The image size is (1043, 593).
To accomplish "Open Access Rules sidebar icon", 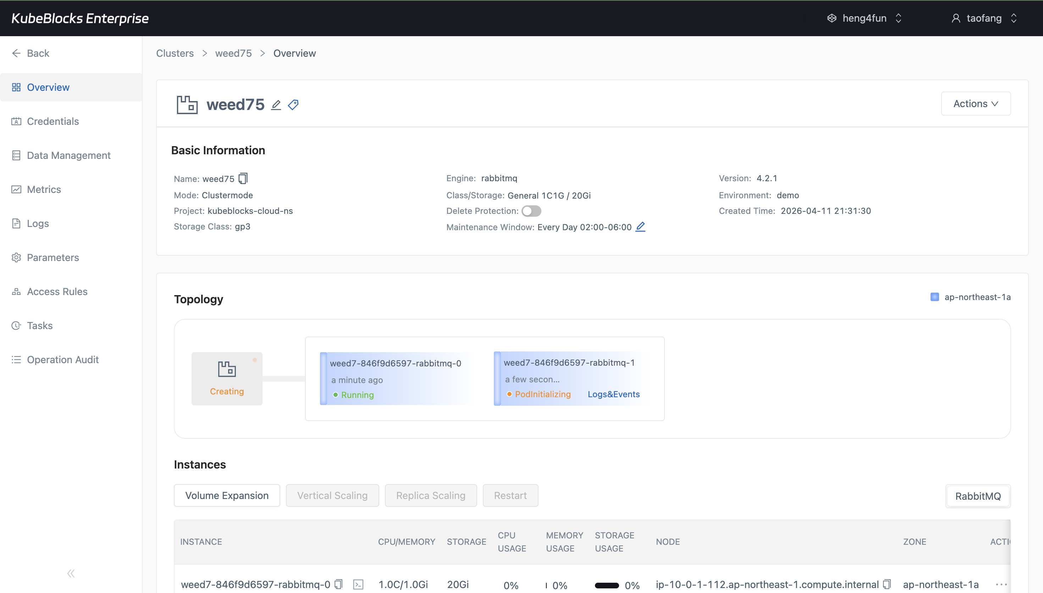I will [x=16, y=292].
